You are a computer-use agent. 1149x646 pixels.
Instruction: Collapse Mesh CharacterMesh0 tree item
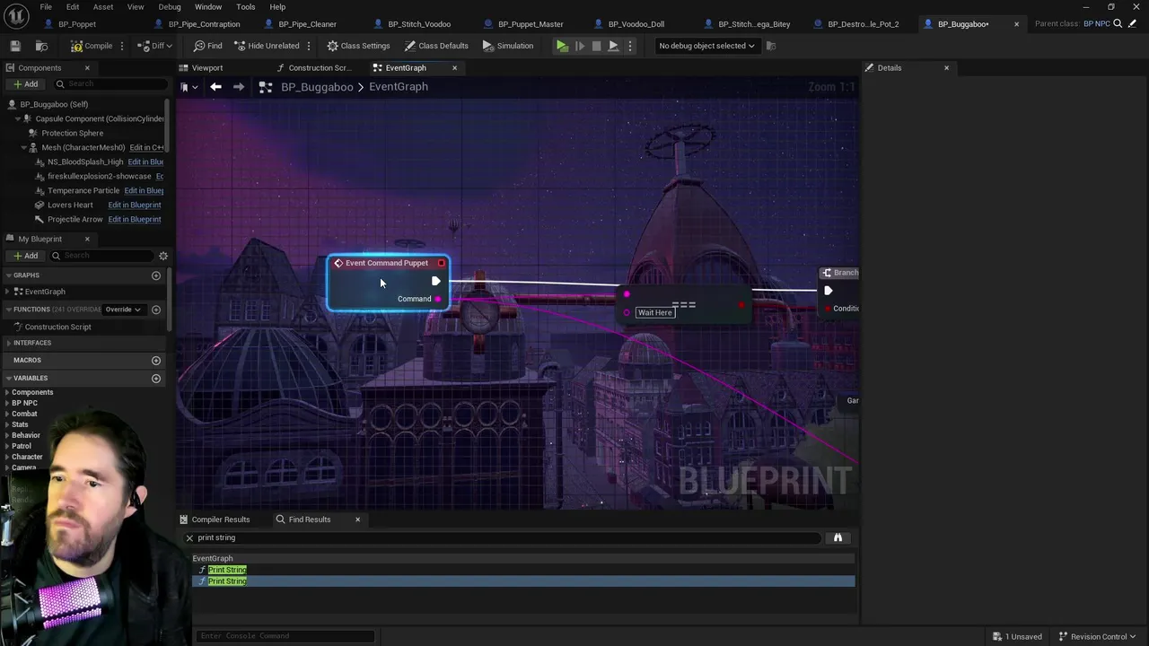click(x=22, y=147)
